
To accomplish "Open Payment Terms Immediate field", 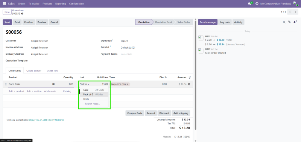I will (x=126, y=54).
